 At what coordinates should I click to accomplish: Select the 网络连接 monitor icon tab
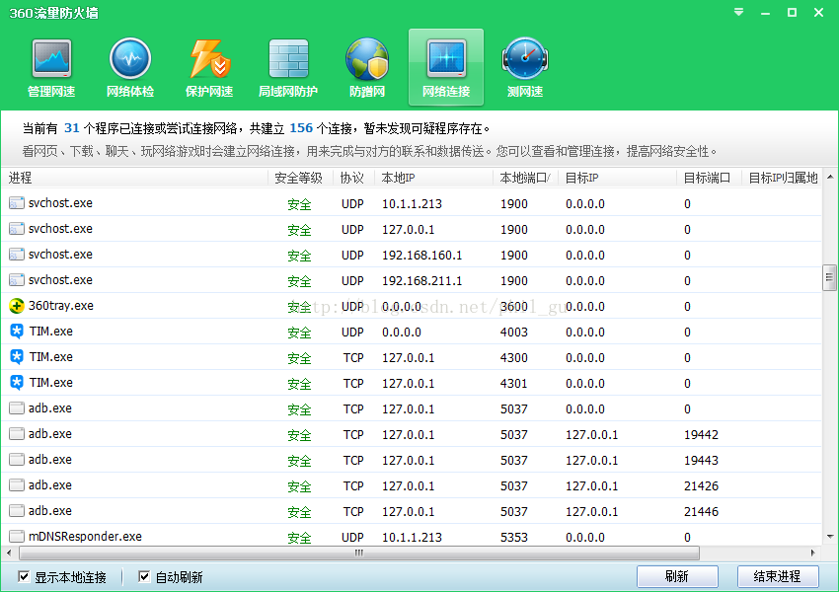click(x=446, y=67)
